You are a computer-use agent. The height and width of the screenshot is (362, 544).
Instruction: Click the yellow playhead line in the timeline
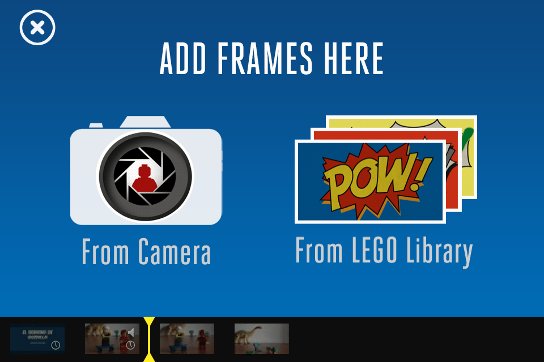click(x=149, y=339)
